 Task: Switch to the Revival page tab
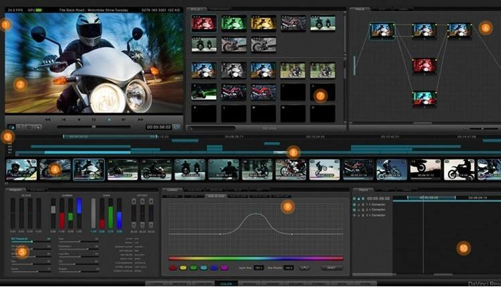(x=250, y=284)
